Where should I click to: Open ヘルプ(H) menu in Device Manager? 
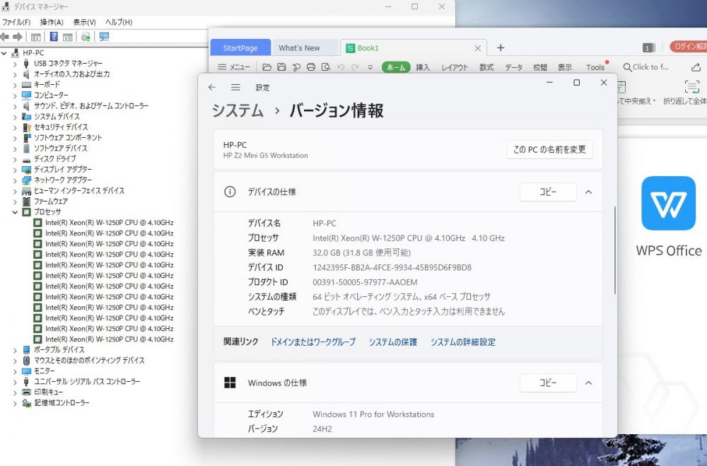119,22
